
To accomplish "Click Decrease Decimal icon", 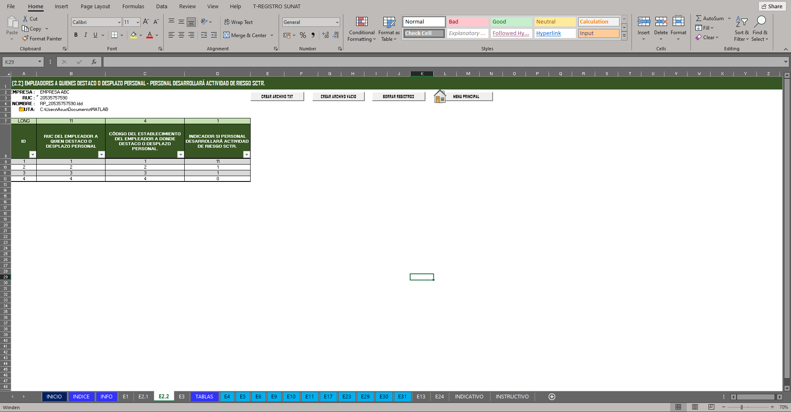I will pos(336,35).
